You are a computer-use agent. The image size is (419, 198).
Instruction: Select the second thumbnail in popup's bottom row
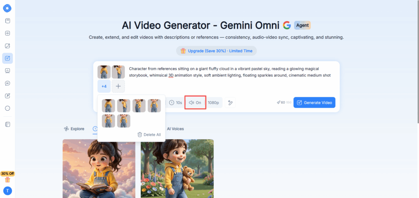click(x=124, y=121)
